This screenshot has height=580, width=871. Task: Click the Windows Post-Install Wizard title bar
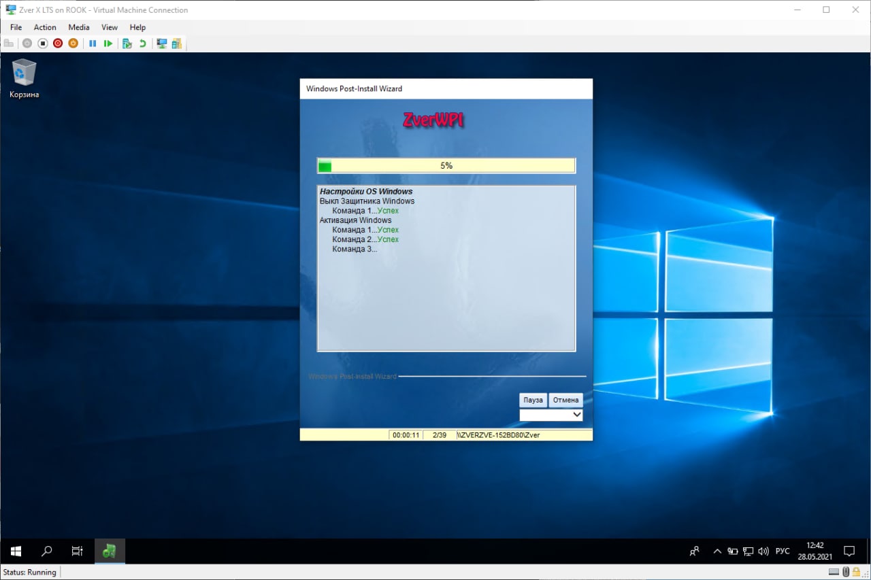pos(446,88)
